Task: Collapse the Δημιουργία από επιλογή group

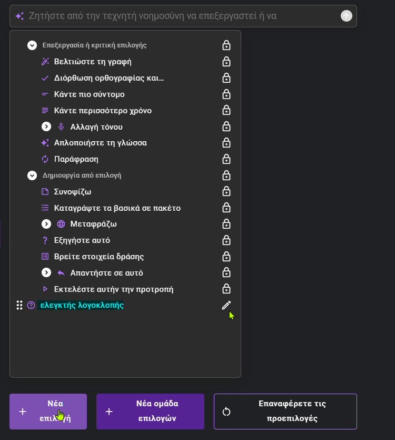Action: point(32,175)
